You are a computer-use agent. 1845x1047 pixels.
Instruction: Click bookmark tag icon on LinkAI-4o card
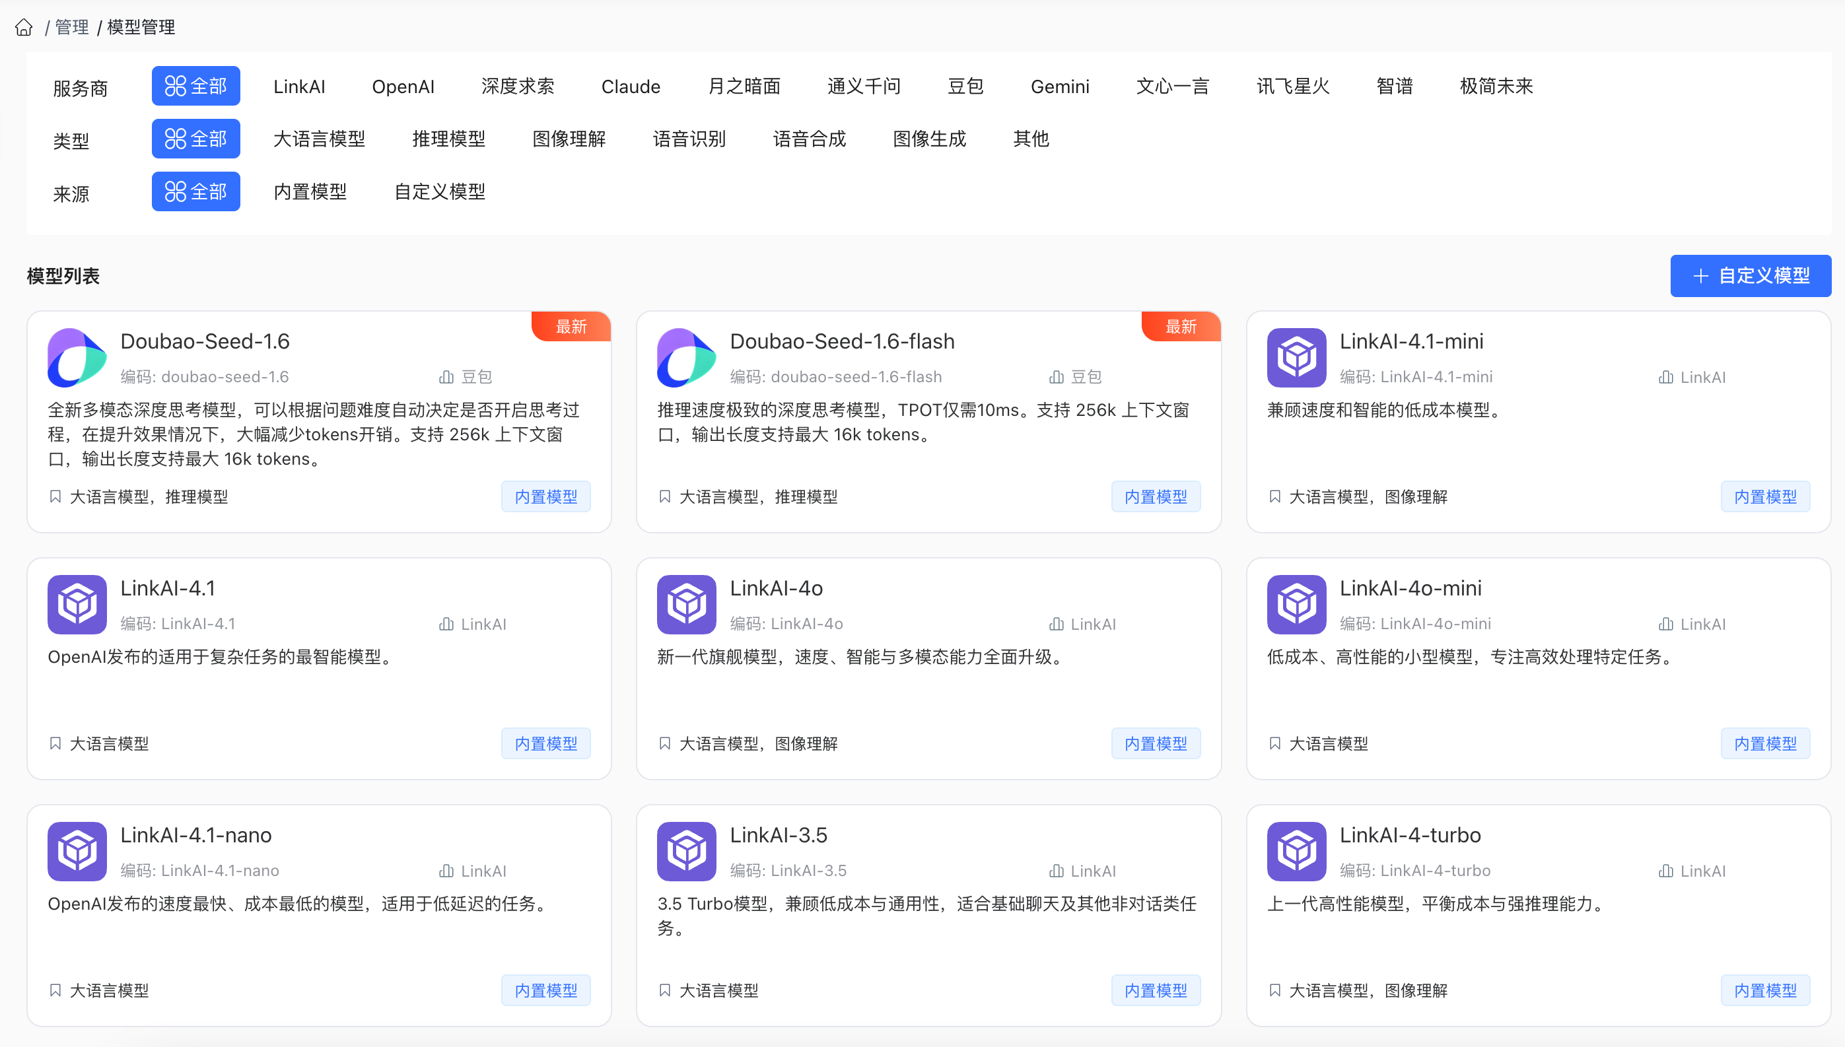click(664, 743)
